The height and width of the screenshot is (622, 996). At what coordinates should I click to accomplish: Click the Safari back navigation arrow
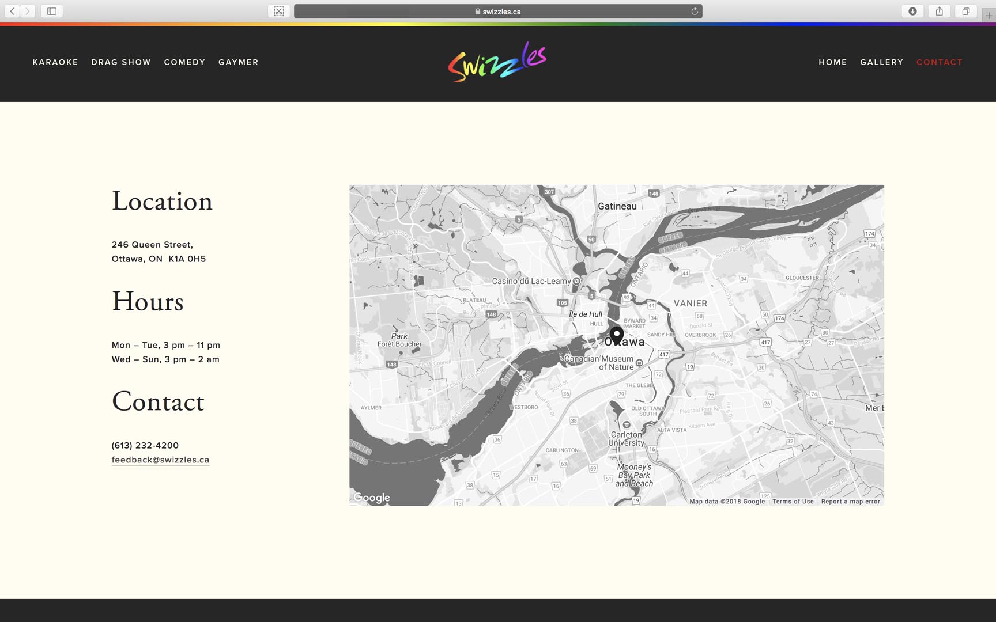click(x=13, y=10)
